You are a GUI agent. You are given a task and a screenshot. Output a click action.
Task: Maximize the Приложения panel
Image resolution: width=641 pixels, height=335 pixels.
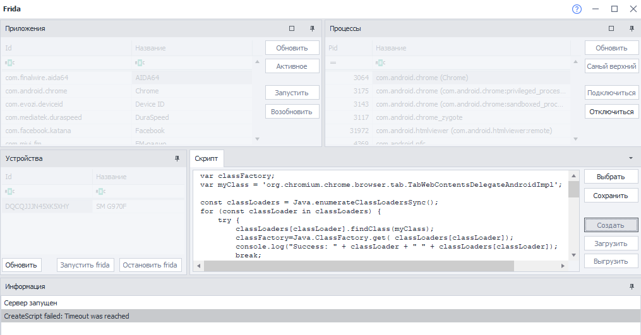pos(292,28)
